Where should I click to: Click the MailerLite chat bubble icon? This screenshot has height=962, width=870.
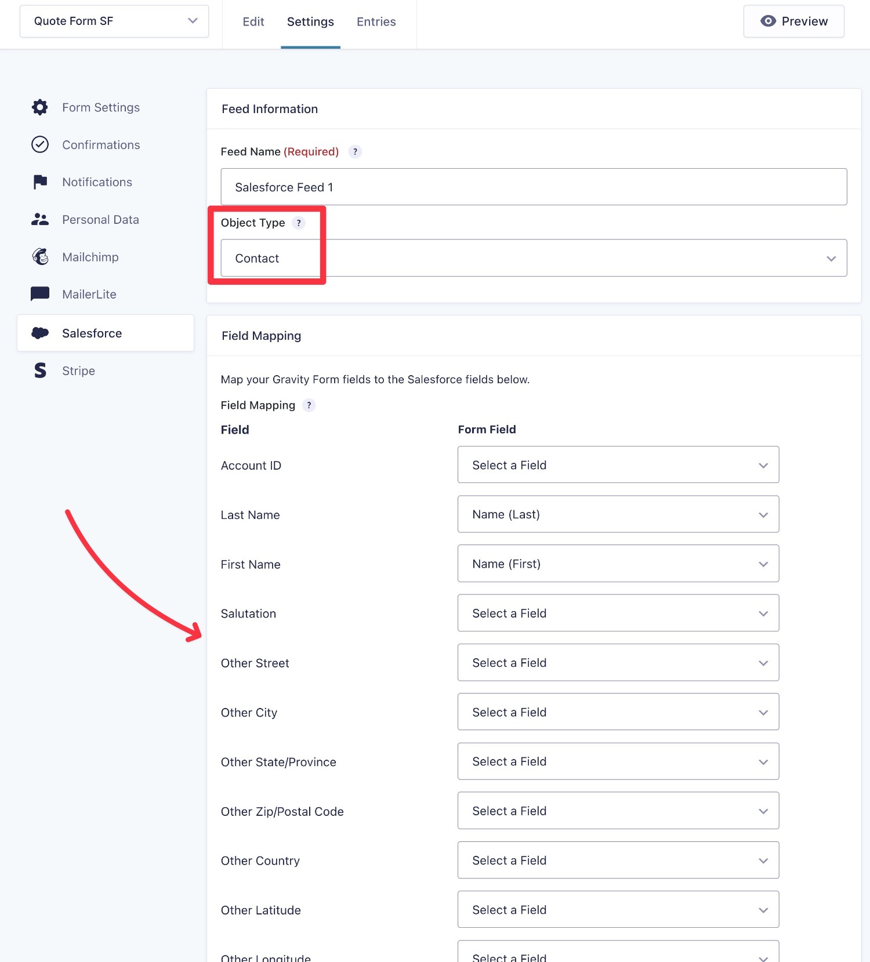[40, 294]
